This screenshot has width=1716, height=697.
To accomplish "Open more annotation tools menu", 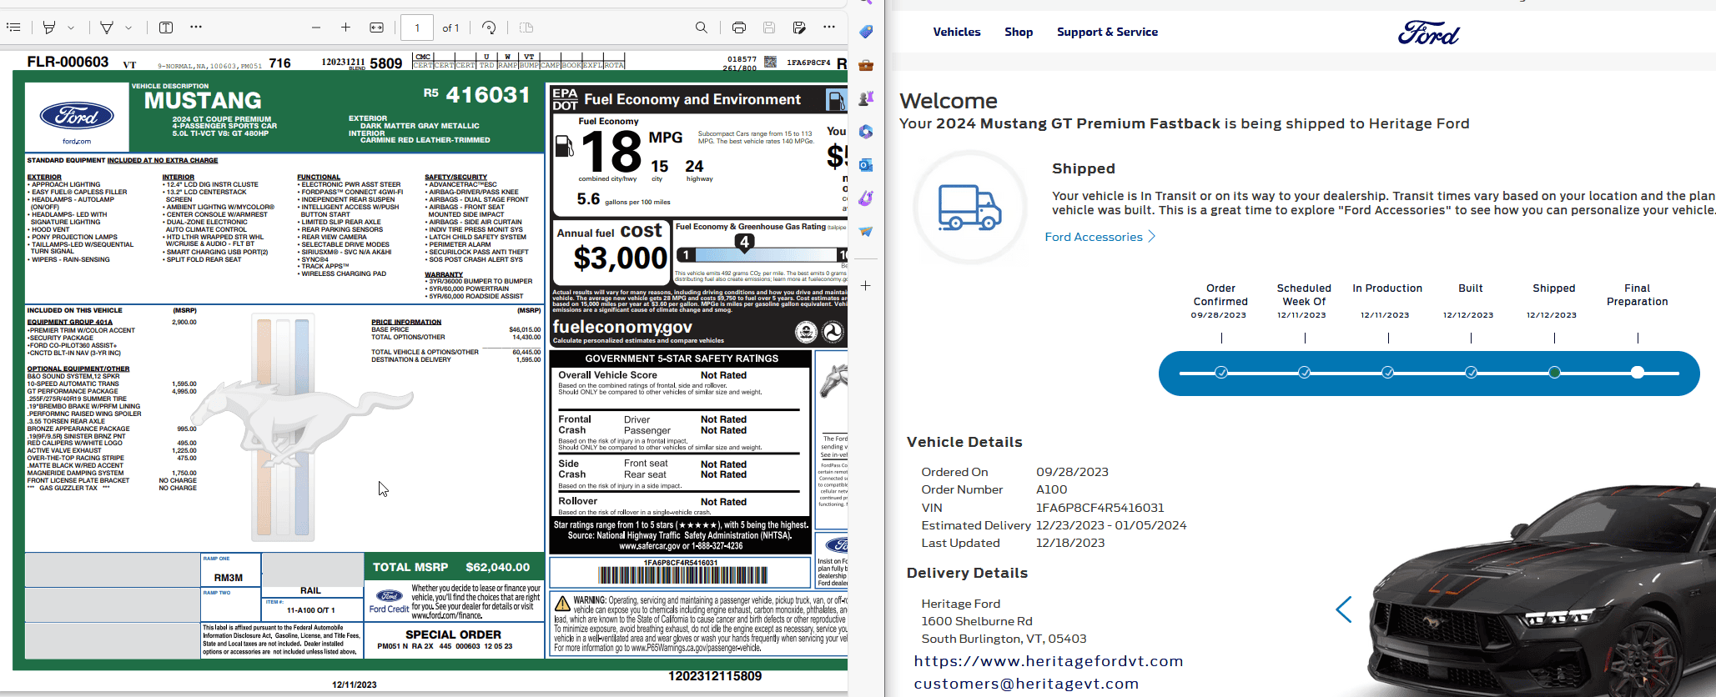I will 196,28.
